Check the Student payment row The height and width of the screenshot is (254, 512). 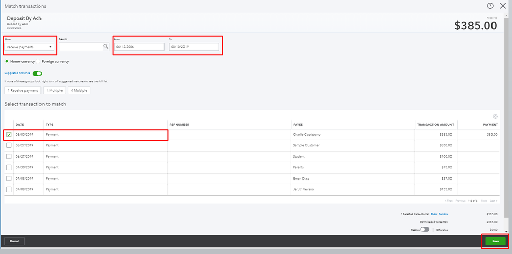pyautogui.click(x=9, y=157)
